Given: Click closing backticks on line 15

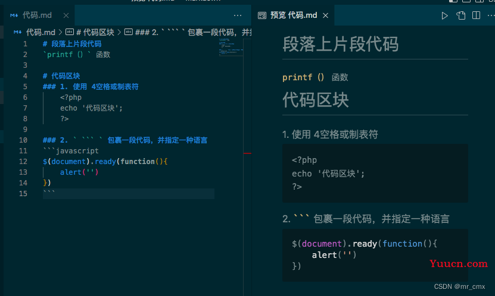Looking at the screenshot, I should click(49, 192).
